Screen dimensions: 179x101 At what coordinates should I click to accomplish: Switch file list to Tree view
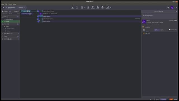[162, 30]
